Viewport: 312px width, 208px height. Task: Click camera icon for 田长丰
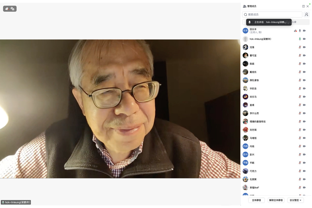304,31
